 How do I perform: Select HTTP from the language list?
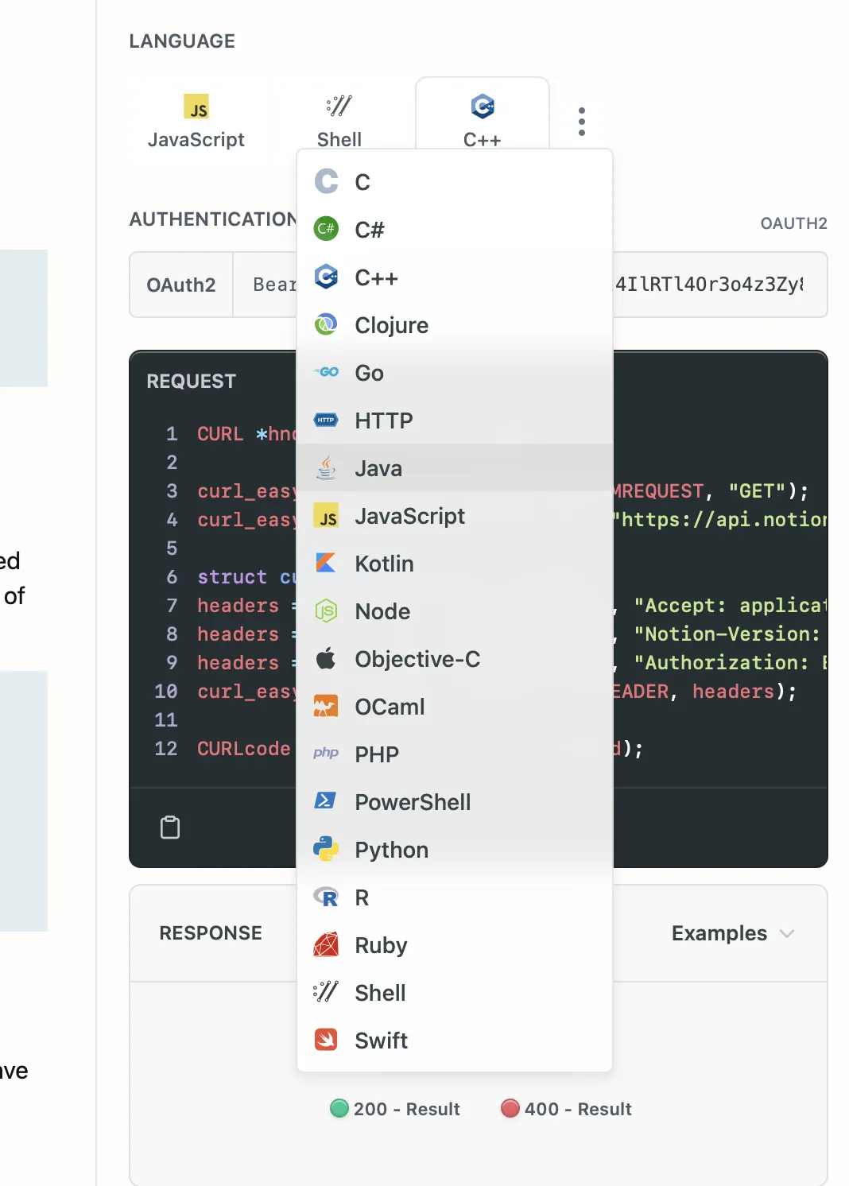click(x=454, y=421)
